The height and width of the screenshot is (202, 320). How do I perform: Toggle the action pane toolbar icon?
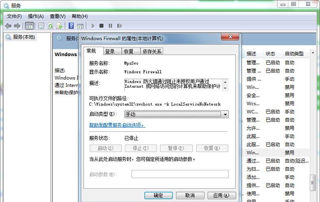tap(81, 26)
